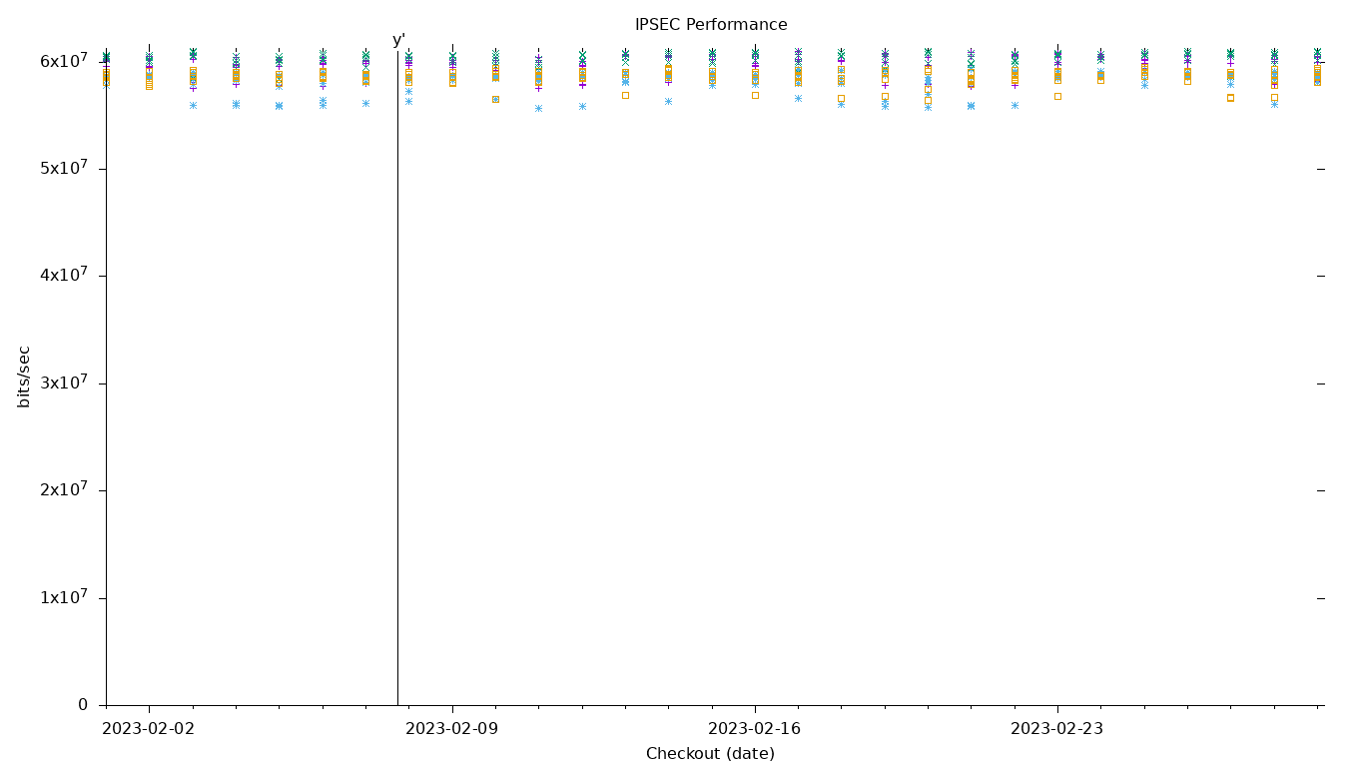Click the 2x10^7 y-axis value
The width and height of the screenshot is (1358, 767).
(64, 489)
